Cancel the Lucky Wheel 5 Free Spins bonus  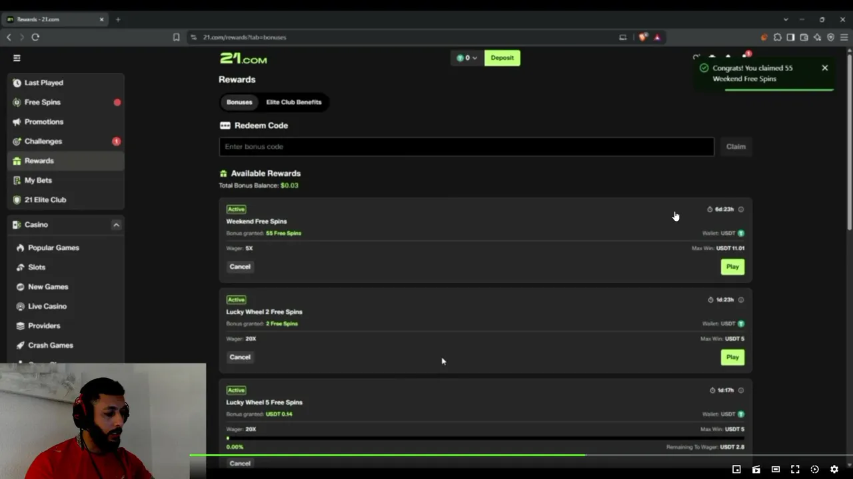click(240, 463)
